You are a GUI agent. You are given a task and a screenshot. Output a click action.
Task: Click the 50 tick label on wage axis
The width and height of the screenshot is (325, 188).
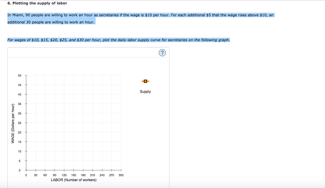coord(19,75)
